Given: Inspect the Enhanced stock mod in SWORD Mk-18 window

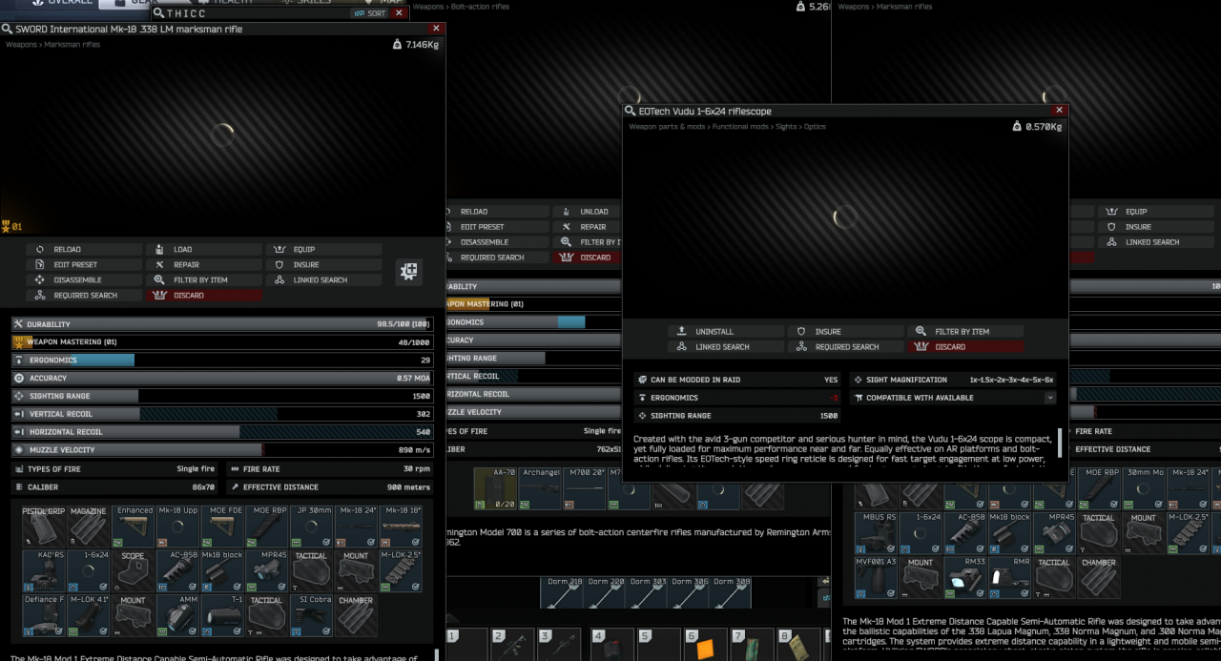Looking at the screenshot, I should [134, 526].
